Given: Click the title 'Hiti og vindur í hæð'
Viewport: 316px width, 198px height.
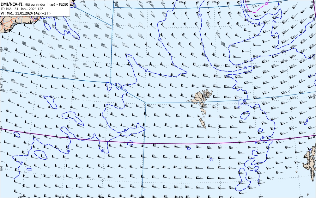Looking at the screenshot, I should pos(40,5).
